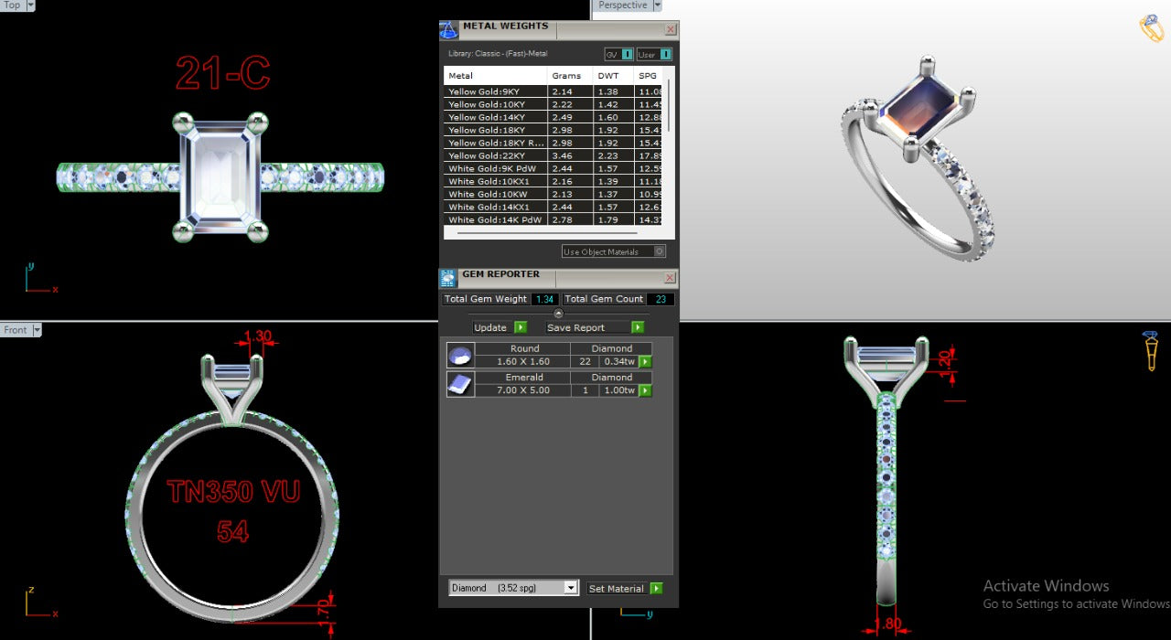The image size is (1171, 640).
Task: Click the Metal Weights horizontal scrollbar
Action: [x=547, y=233]
